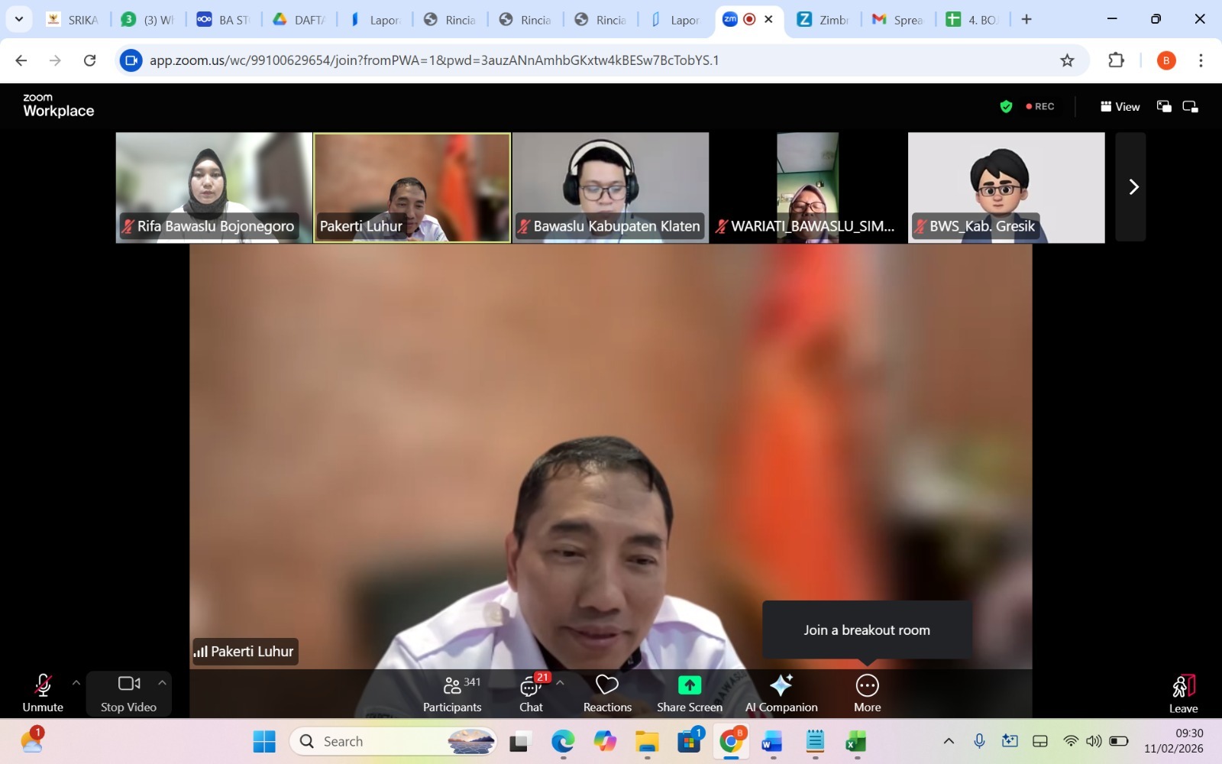Screen dimensions: 1222x764
Task: Launch the AI Companion
Action: click(781, 693)
